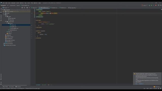Image resolution: width=162 pixels, height=91 pixels.
Task: Click the Actions link in Windows Defender notification
Action: [141, 84]
